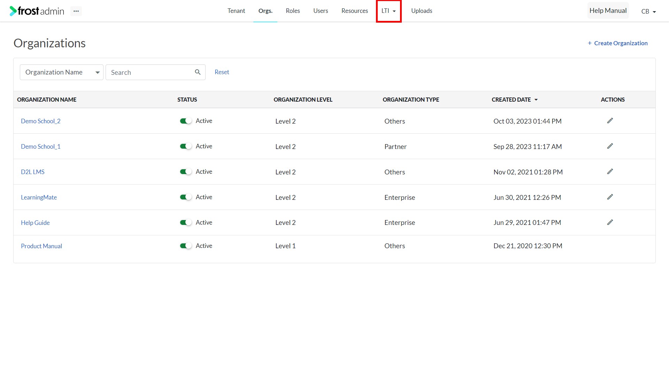The width and height of the screenshot is (669, 376).
Task: Edit Help Guide with pencil icon
Action: [610, 222]
